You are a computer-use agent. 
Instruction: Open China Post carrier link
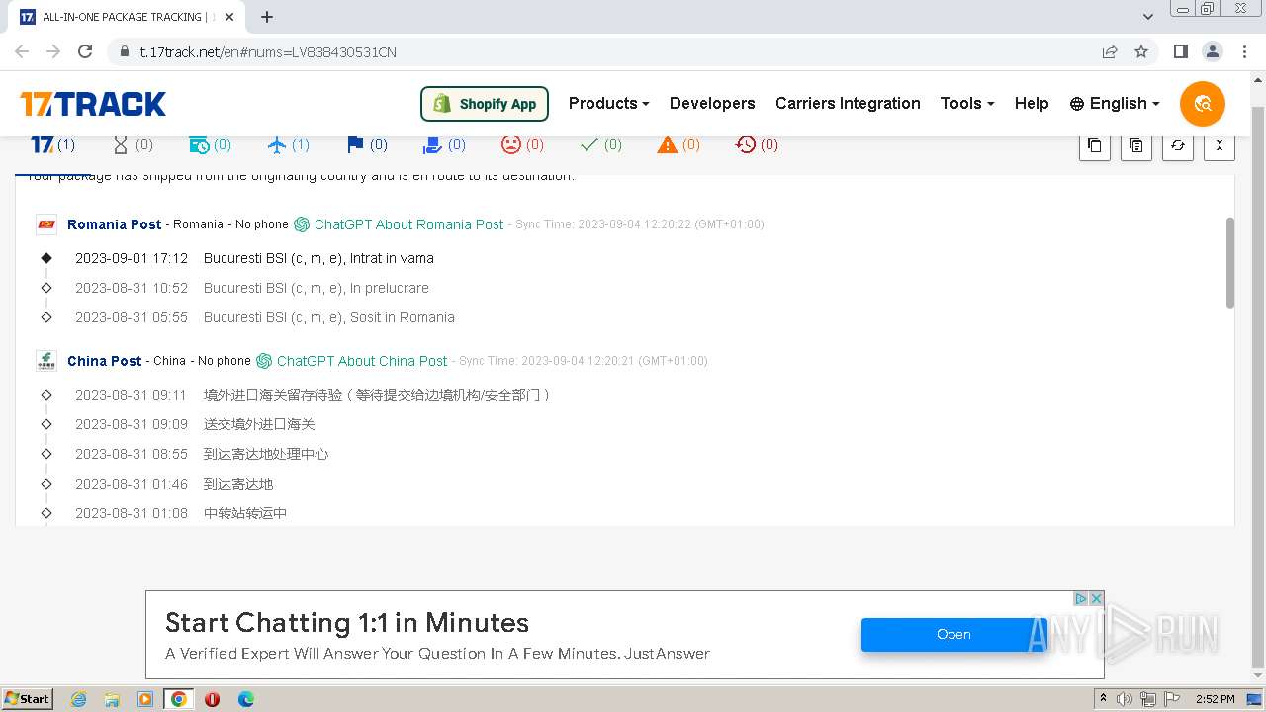point(105,361)
